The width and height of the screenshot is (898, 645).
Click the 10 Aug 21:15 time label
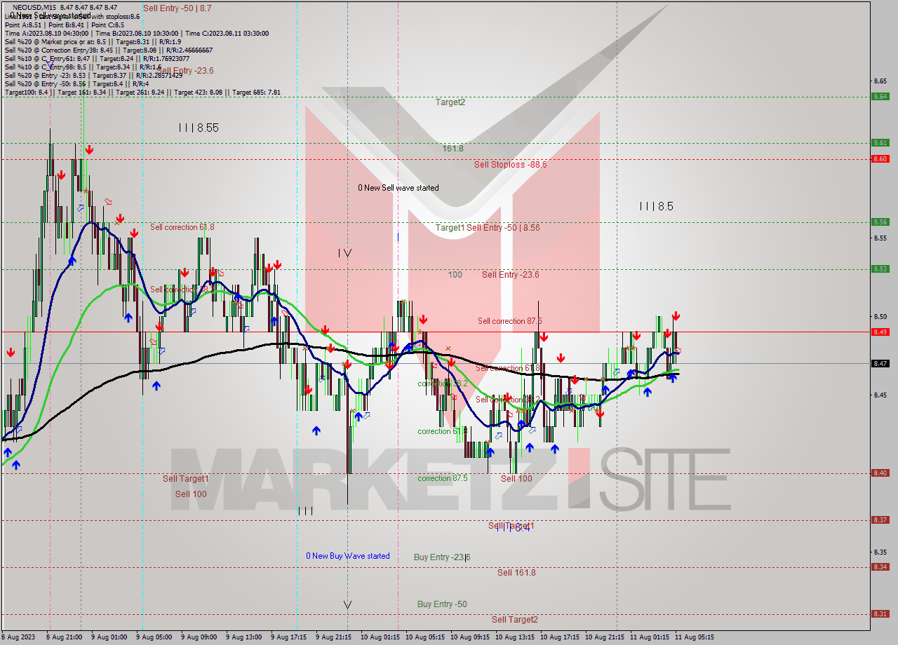604,637
